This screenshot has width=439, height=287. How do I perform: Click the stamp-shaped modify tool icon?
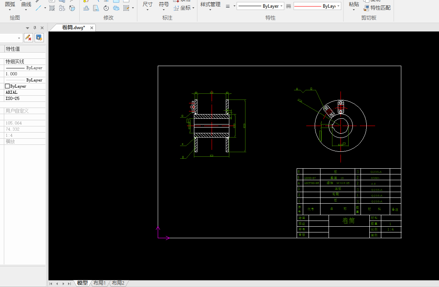pyautogui.click(x=86, y=8)
